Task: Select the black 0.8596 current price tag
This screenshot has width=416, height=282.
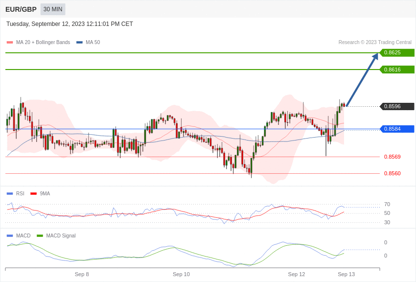Action: click(397, 106)
